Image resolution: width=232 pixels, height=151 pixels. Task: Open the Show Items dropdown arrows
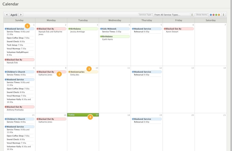coord(223,15)
